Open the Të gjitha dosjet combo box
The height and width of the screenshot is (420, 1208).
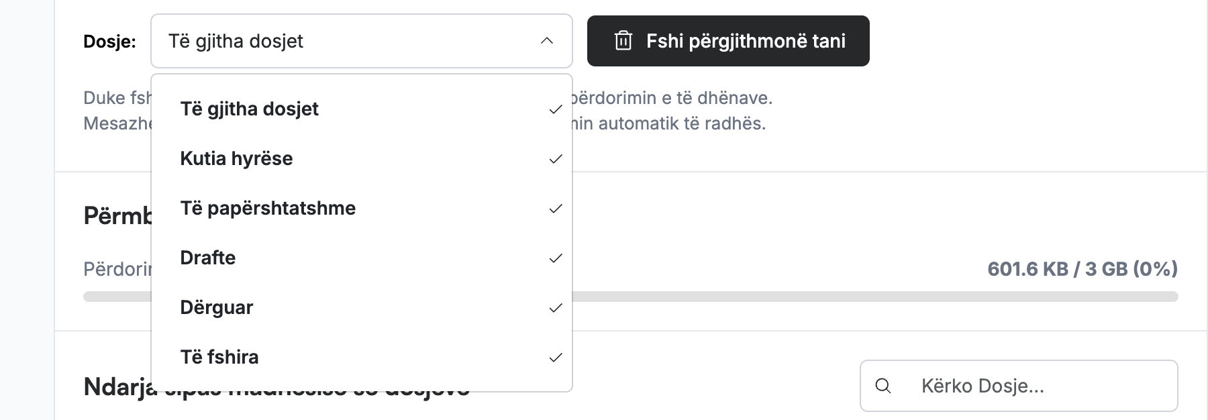[362, 41]
